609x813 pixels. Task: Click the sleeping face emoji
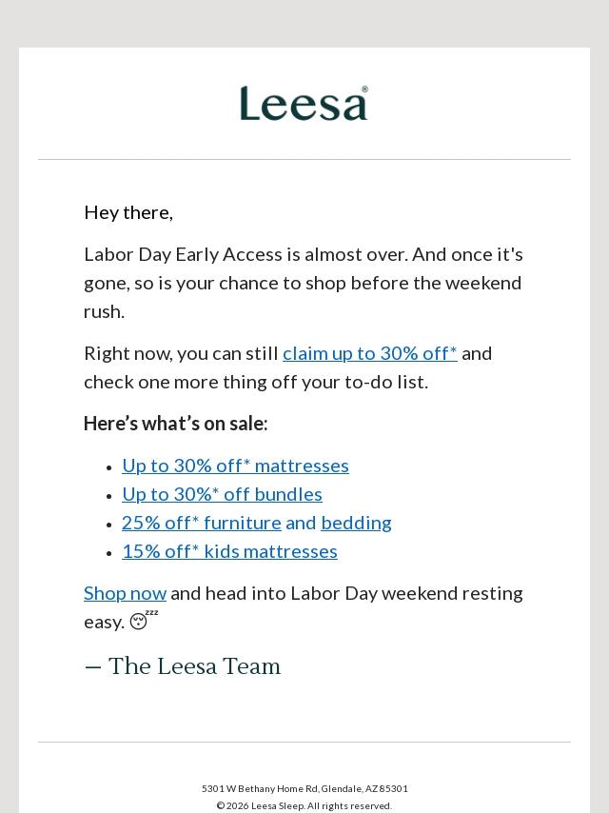(x=144, y=620)
